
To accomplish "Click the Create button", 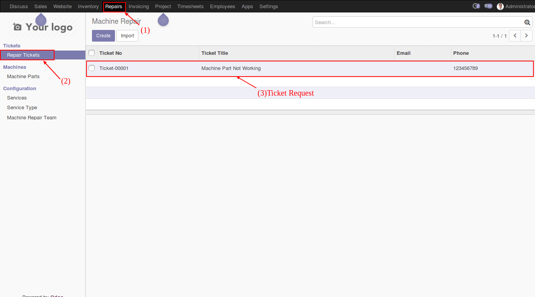I will pyautogui.click(x=103, y=36).
